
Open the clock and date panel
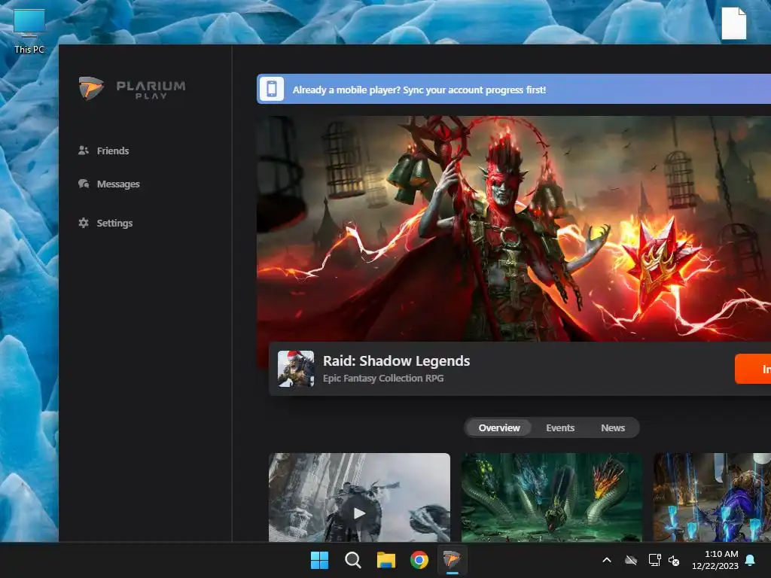click(715, 560)
